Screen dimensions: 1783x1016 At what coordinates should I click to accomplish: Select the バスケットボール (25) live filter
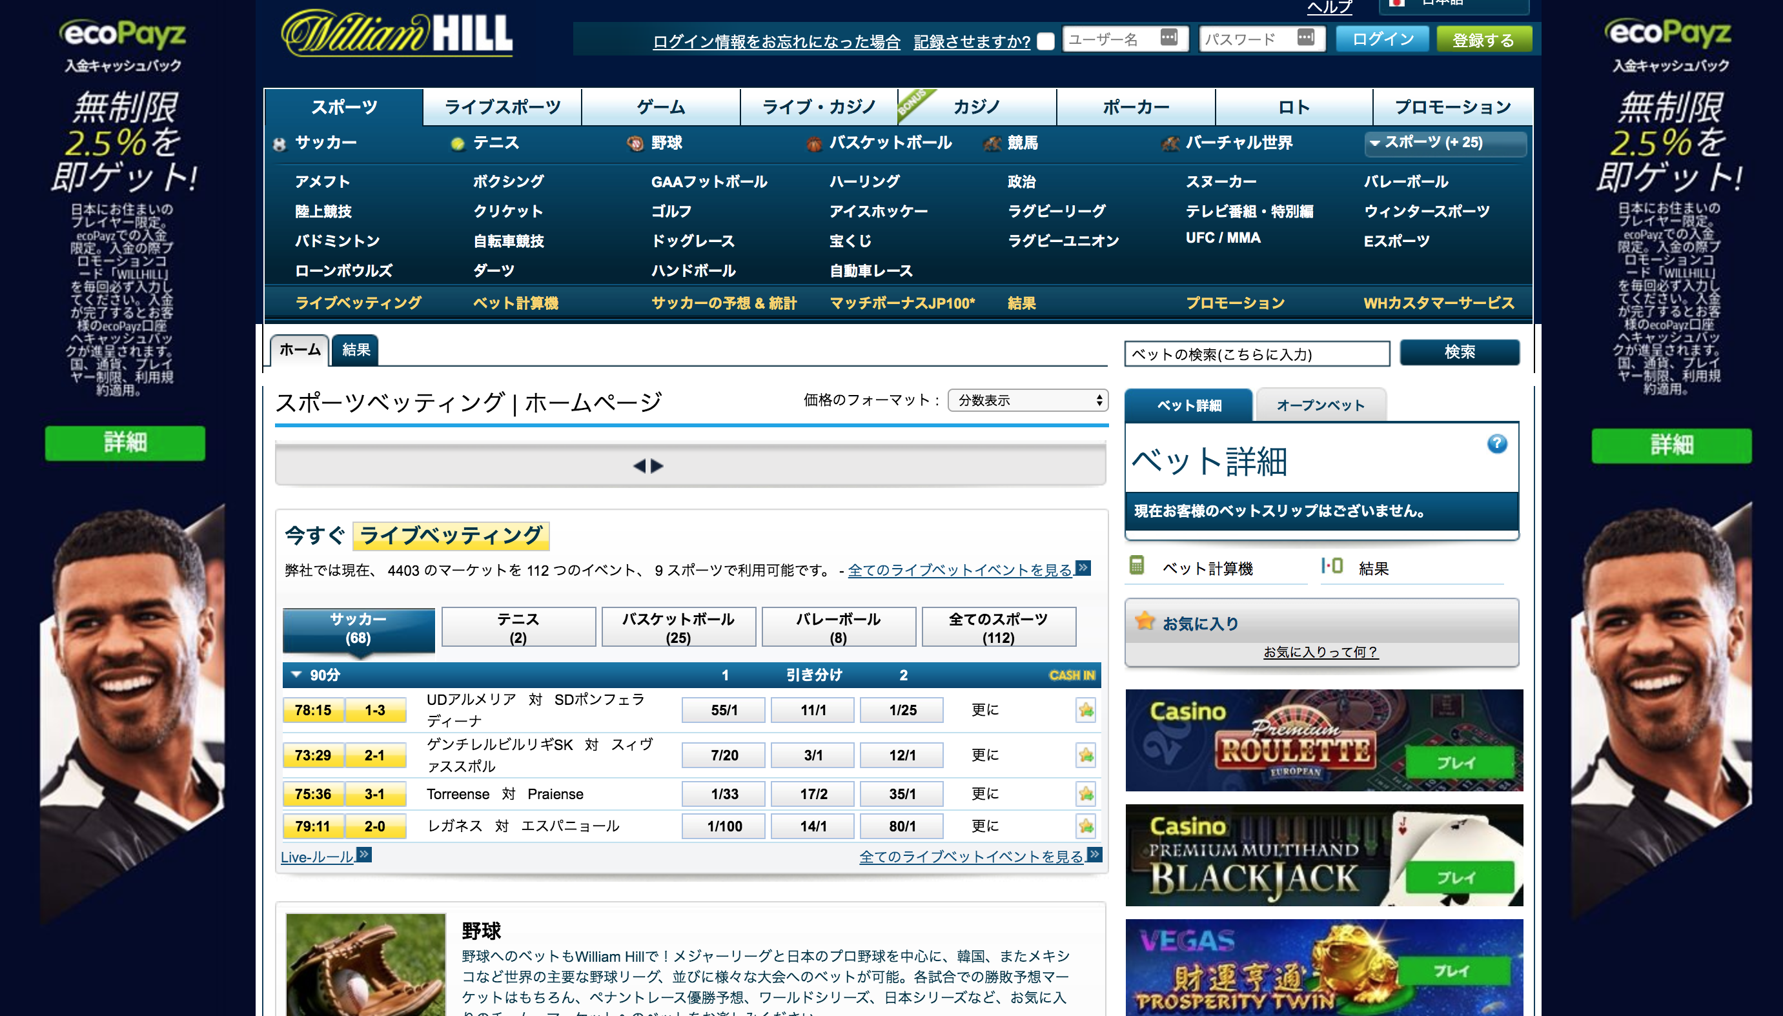click(678, 627)
